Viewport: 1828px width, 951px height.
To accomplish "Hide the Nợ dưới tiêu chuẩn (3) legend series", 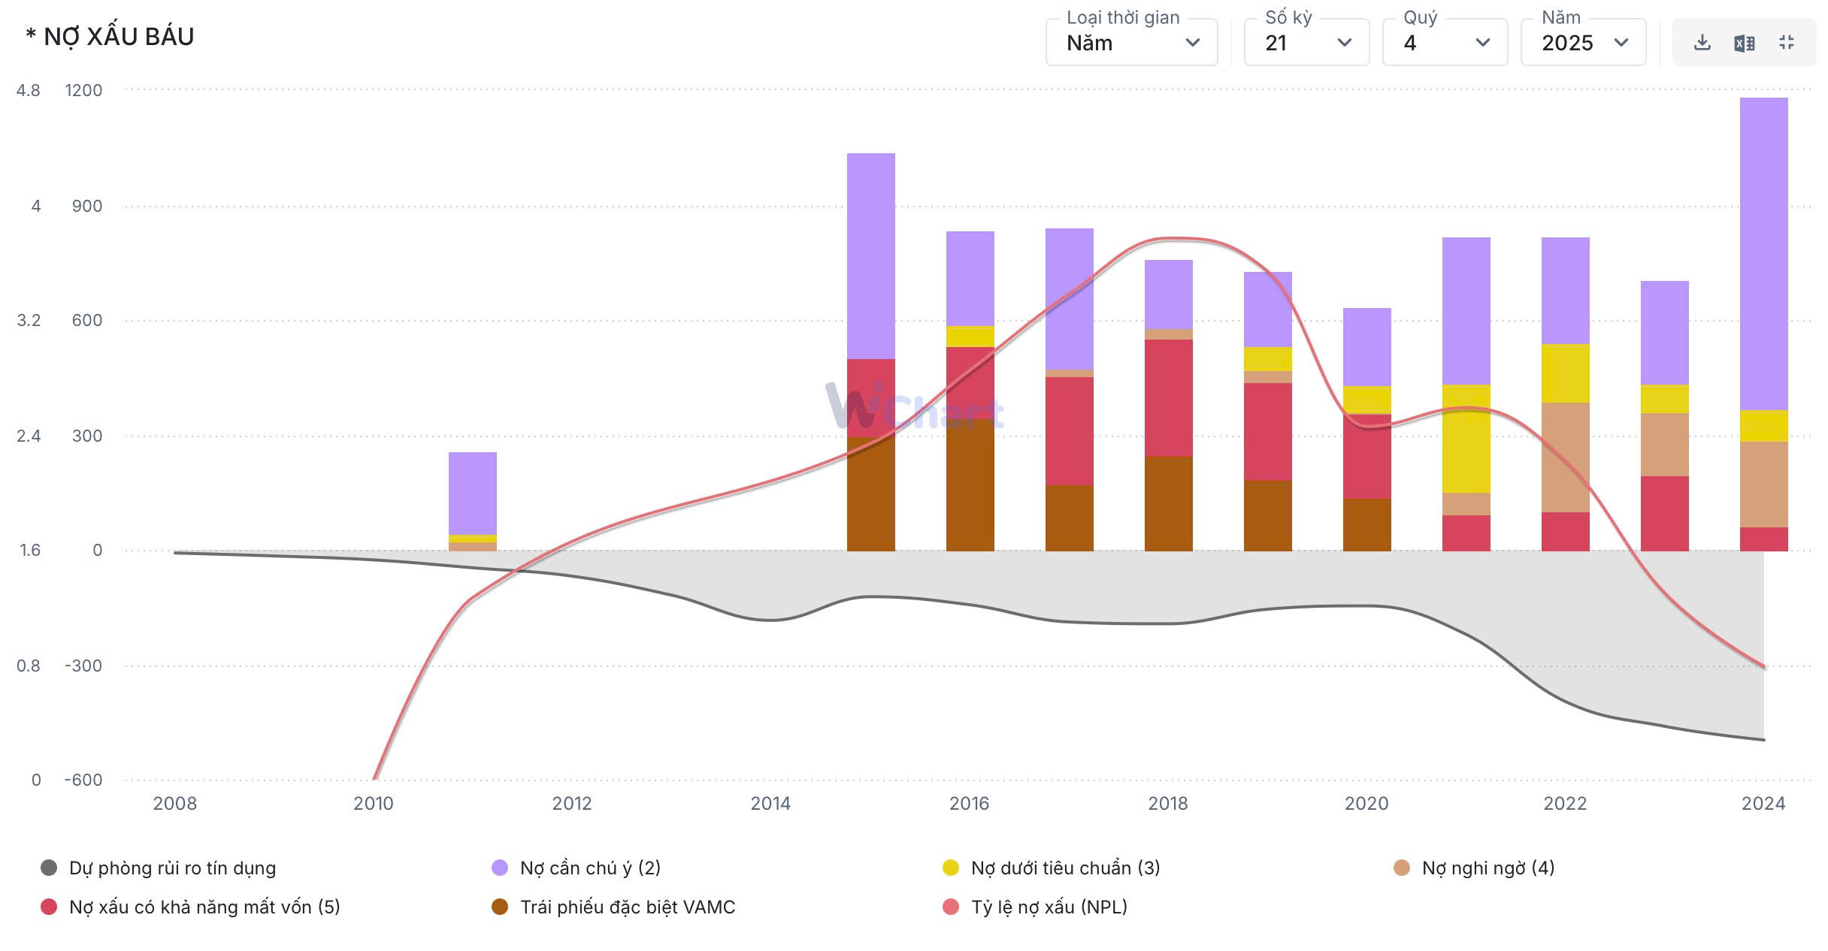I will (x=1064, y=868).
